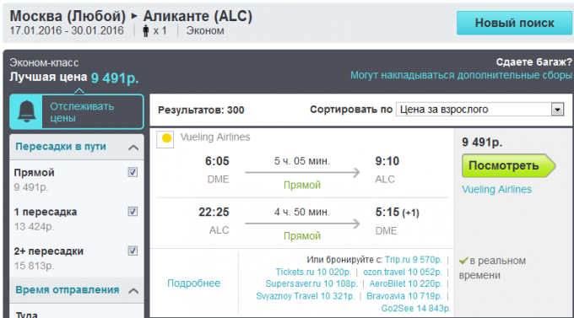Image resolution: width=574 pixels, height=318 pixels.
Task: Uncheck the Прямой direct flights checkbox
Action: (x=133, y=172)
